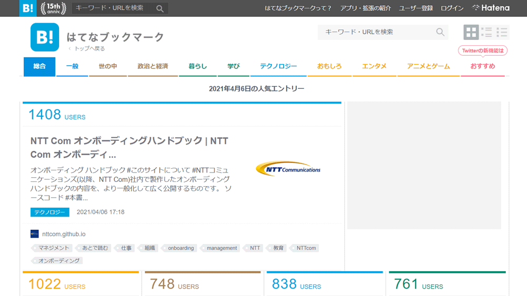Screen dimensions: 527x296
Task: Click the 2021/04/06 17:18 timestamp
Action: click(101, 212)
